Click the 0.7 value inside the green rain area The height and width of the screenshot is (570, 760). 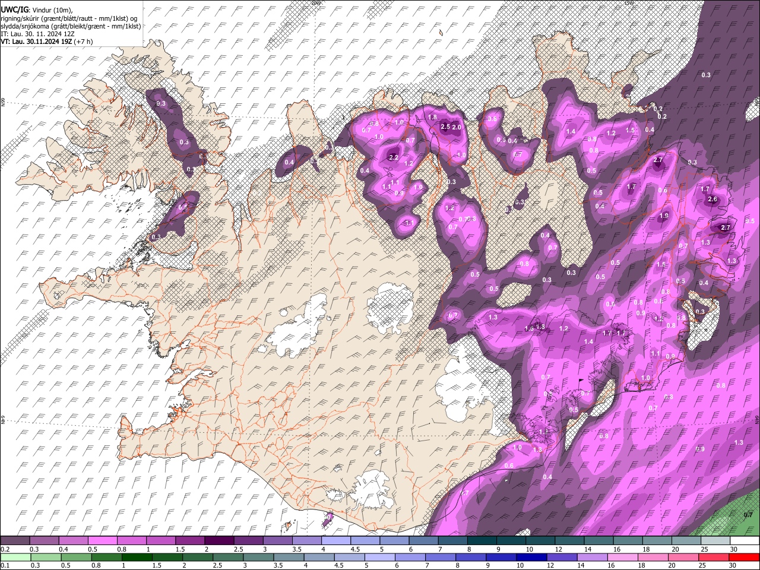coord(748,515)
